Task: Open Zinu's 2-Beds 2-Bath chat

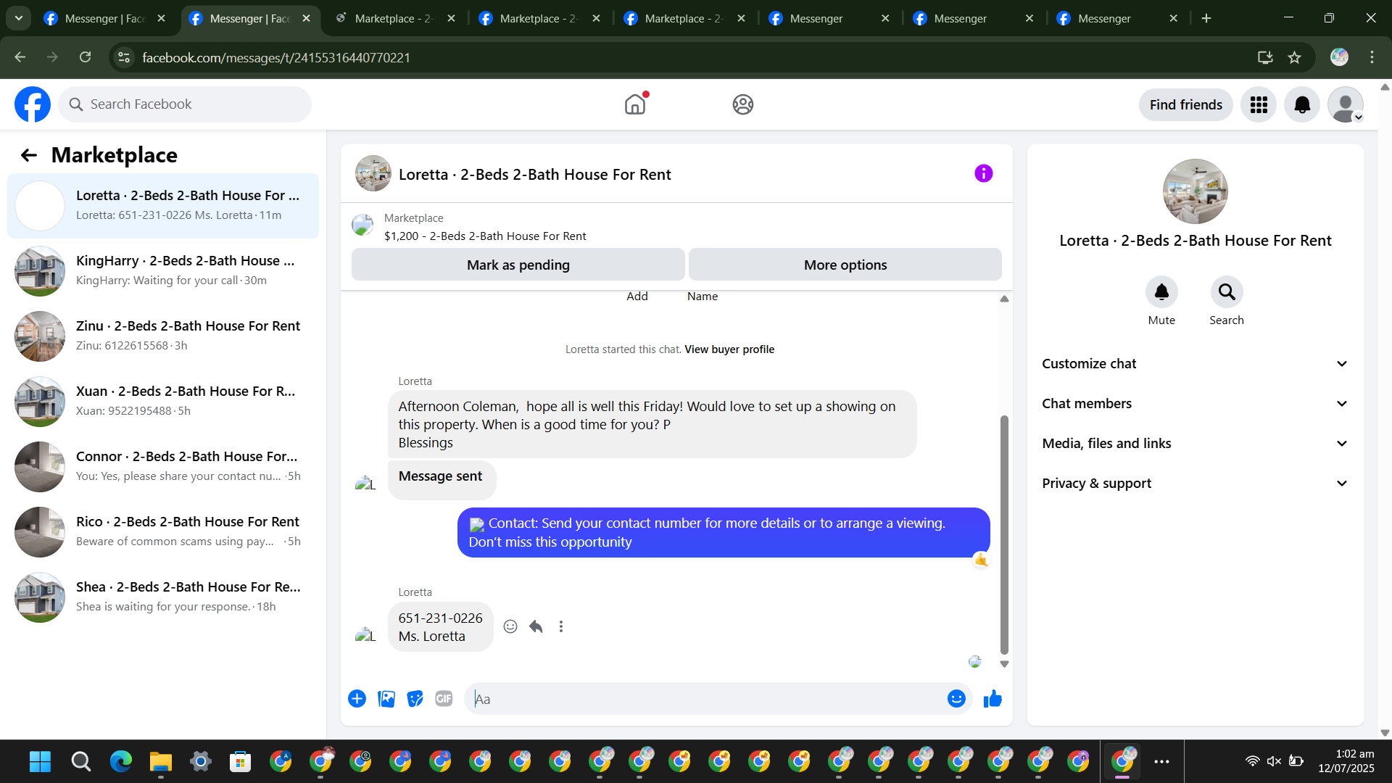Action: pyautogui.click(x=163, y=336)
